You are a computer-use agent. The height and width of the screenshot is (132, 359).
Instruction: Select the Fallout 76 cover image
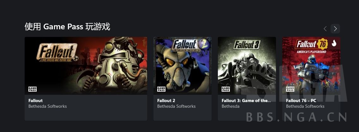311,66
